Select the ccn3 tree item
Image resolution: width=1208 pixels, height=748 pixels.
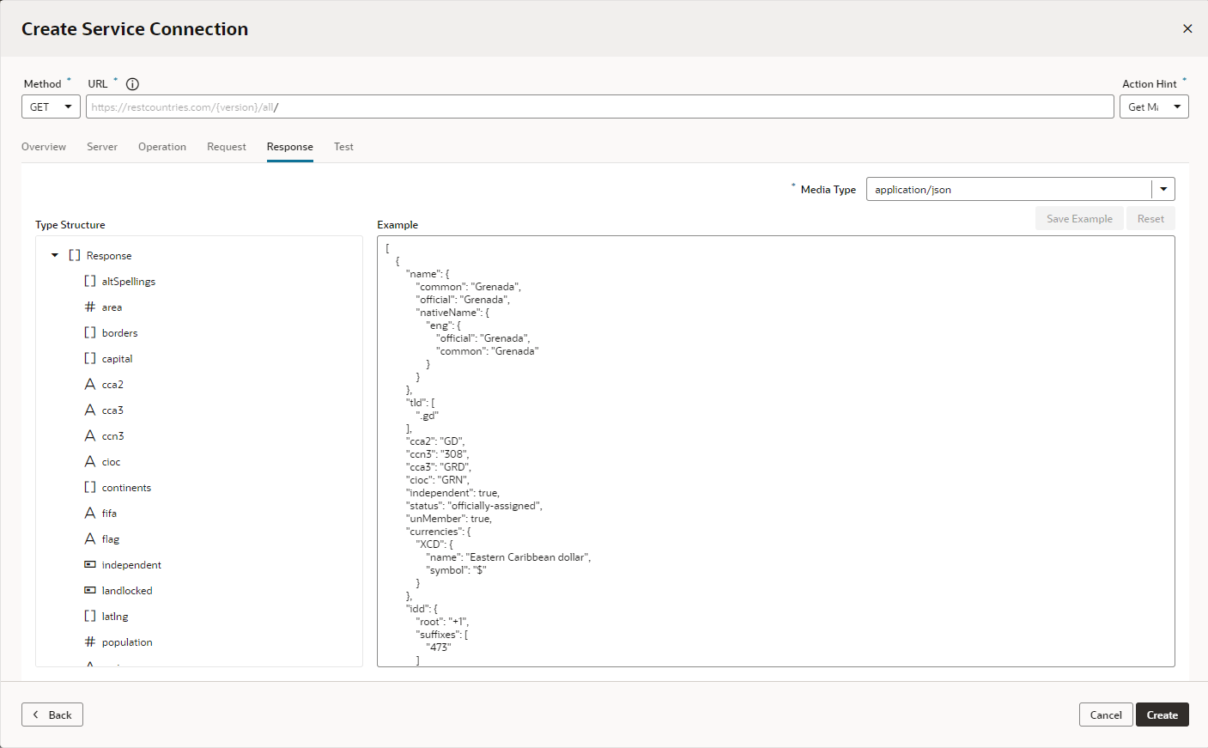[x=112, y=436]
